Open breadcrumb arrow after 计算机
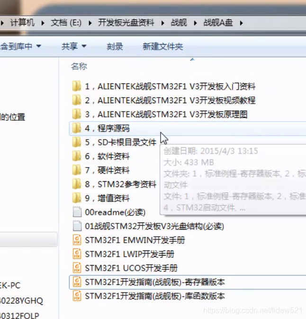 [43, 23]
